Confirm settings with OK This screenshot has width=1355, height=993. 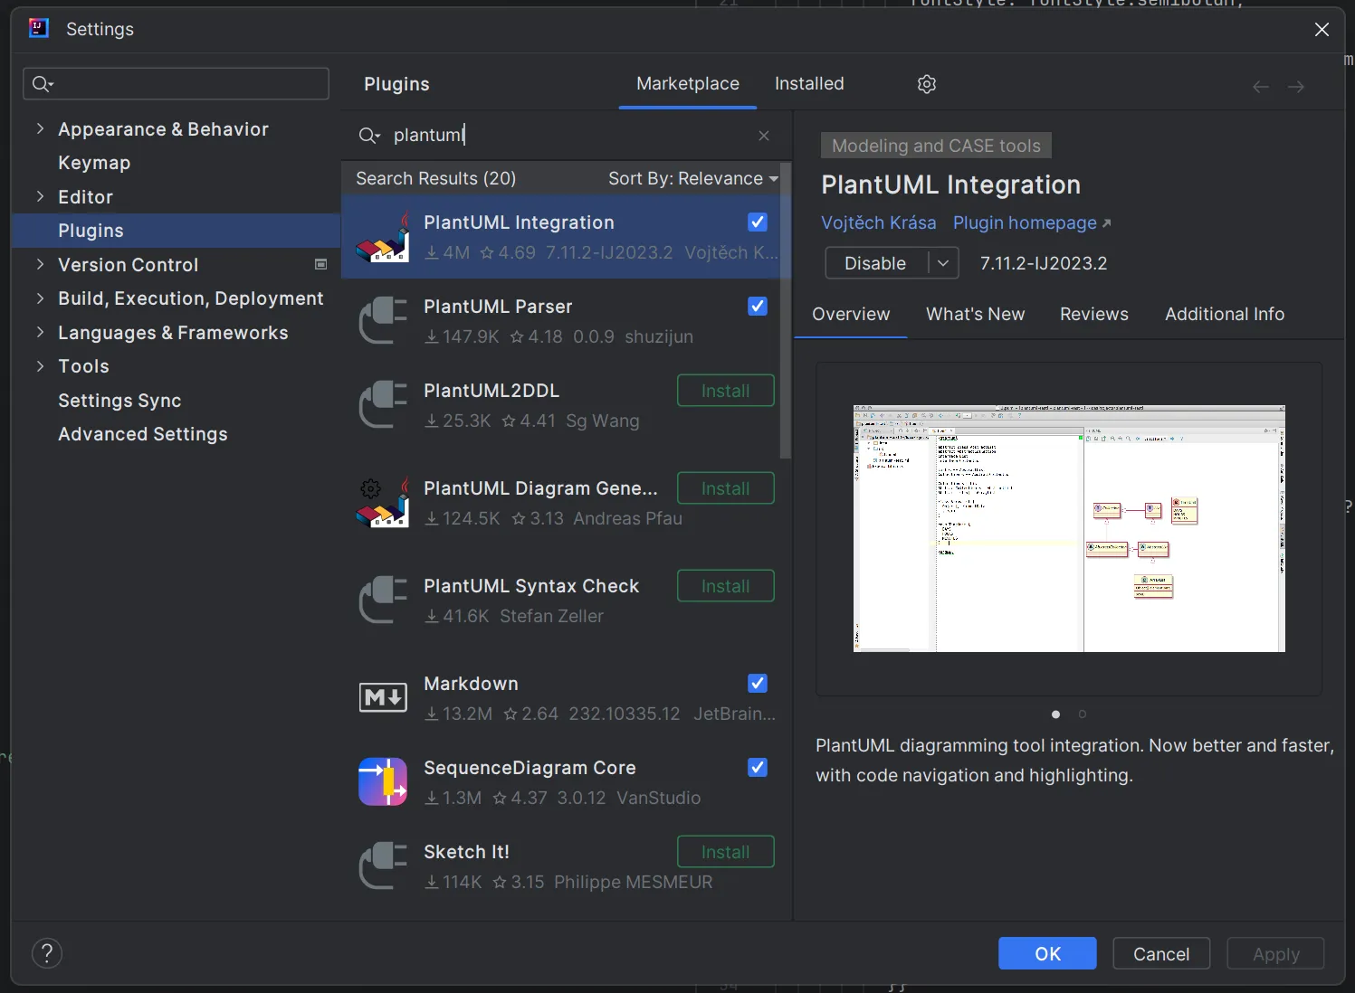1047,953
